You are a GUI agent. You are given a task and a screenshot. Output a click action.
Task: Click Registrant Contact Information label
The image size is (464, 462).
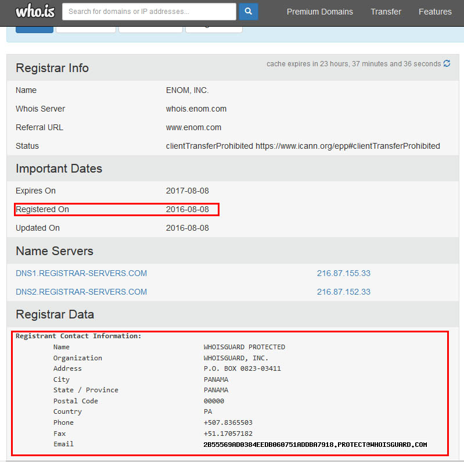[78, 336]
